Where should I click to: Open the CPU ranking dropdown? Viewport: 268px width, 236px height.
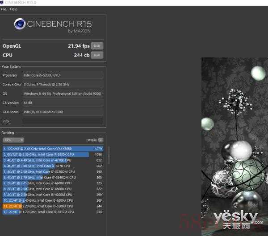coord(13,140)
